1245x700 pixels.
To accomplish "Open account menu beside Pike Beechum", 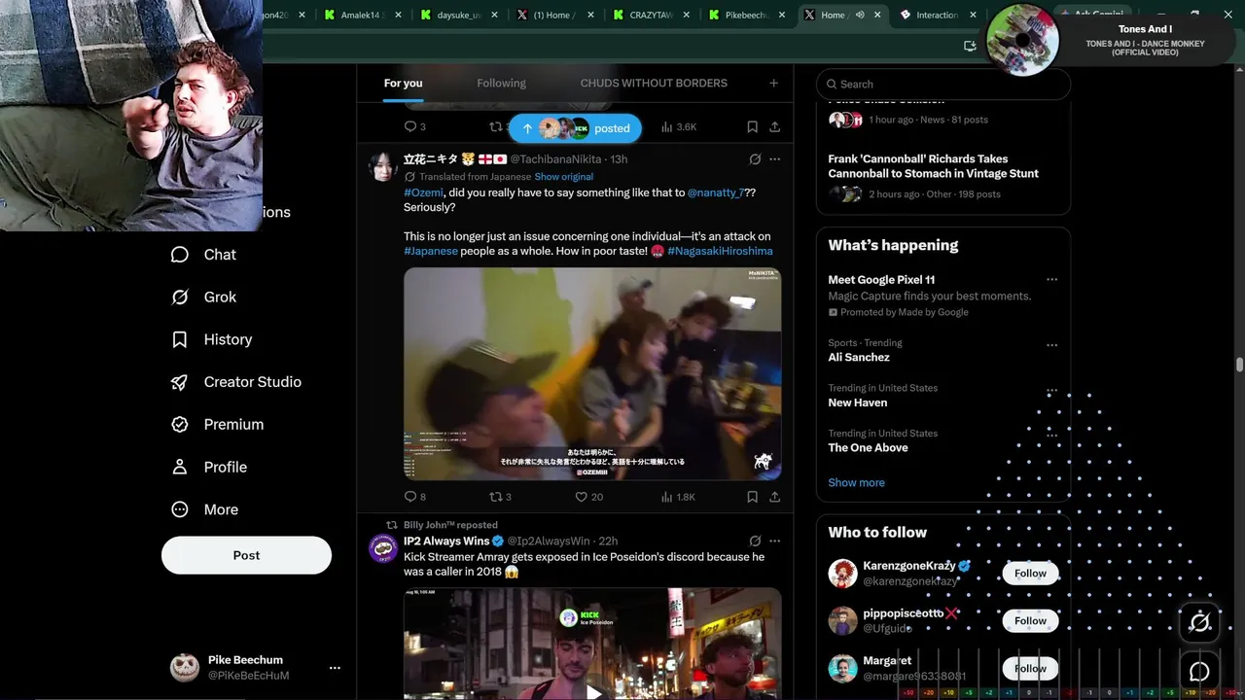I will (x=335, y=668).
